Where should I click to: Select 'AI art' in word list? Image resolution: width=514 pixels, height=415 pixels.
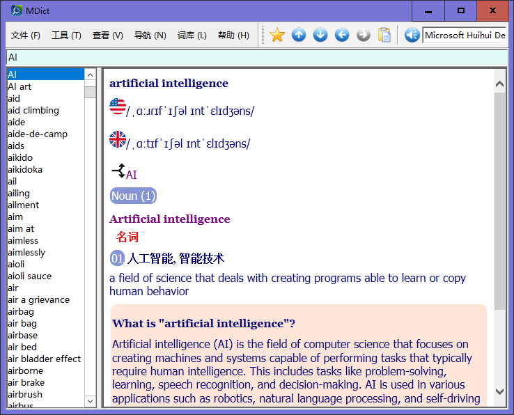click(45, 86)
